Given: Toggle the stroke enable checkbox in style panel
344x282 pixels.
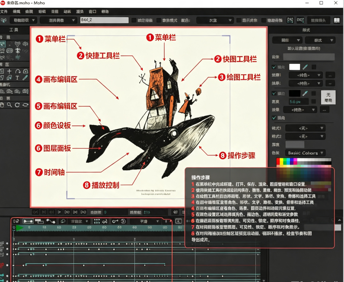Looking at the screenshot, I should tap(274, 94).
